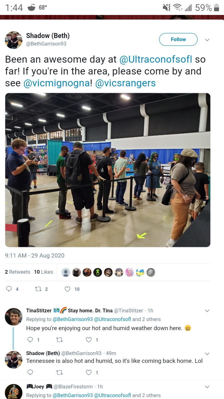Image resolution: width=224 pixels, height=399 pixels.
Task: Retweet TinaStitzer's reply about humid weather
Action: (x=59, y=340)
